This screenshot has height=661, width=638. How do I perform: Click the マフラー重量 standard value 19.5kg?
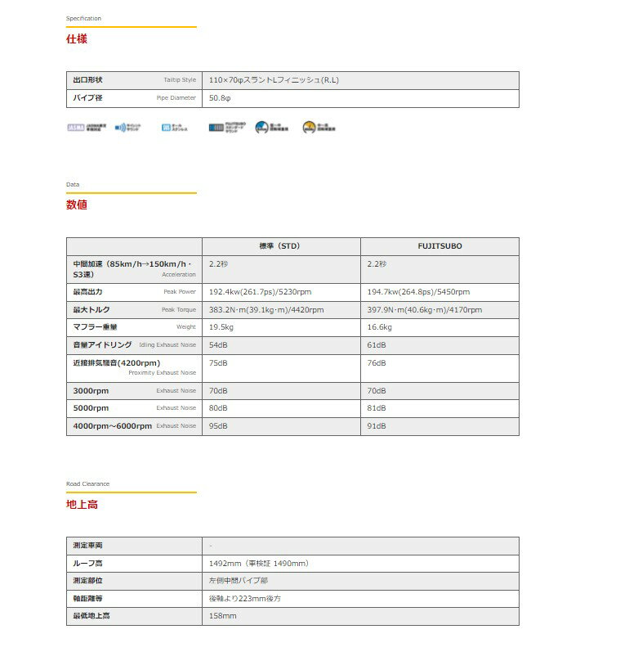tap(221, 327)
